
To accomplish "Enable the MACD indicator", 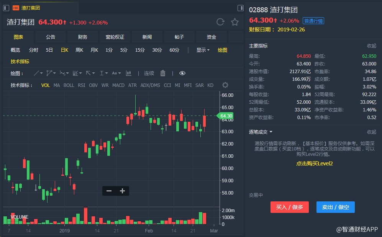I will 118,85.
